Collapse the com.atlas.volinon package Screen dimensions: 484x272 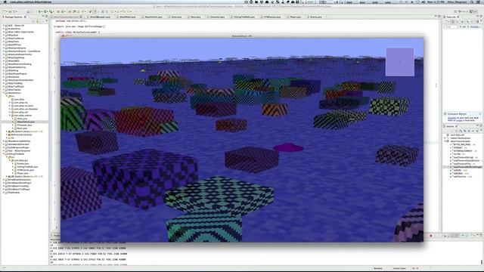click(10, 116)
